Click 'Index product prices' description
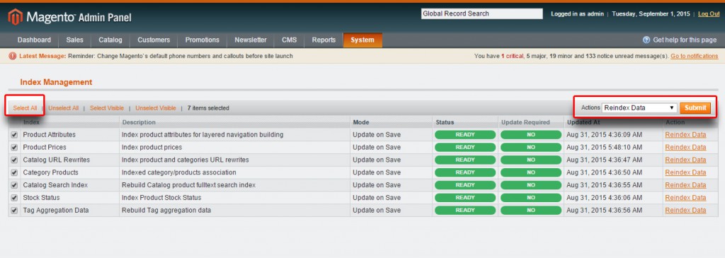The image size is (725, 258). click(152, 147)
